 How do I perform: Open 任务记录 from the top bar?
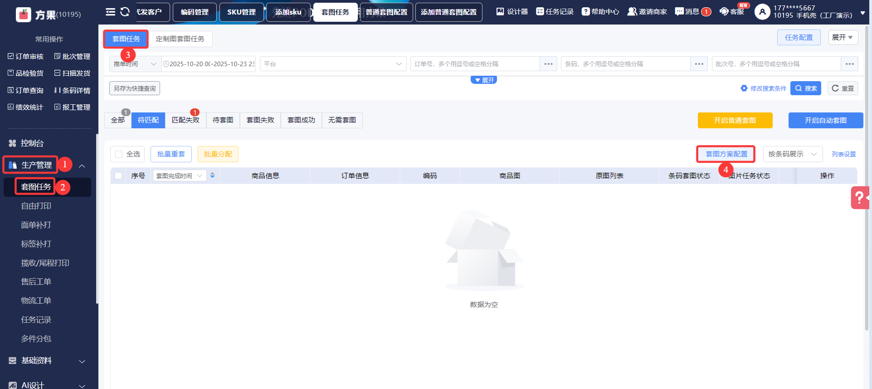[555, 12]
